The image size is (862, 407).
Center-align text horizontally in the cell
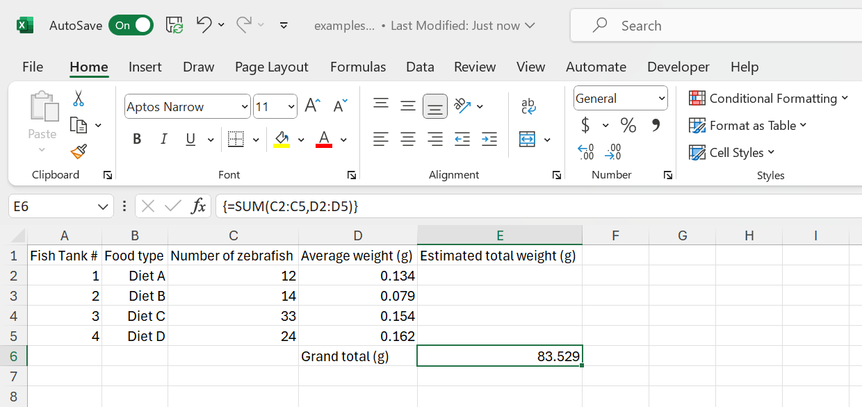click(x=408, y=140)
